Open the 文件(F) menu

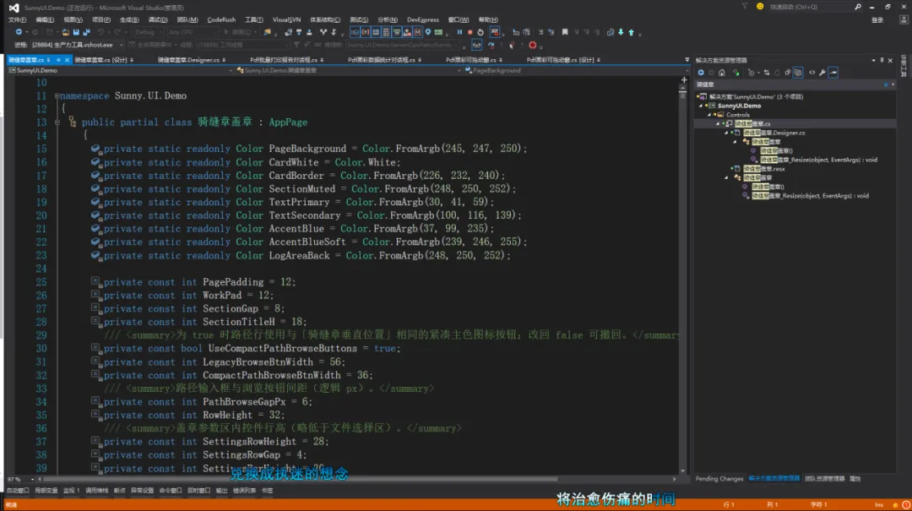pos(18,19)
